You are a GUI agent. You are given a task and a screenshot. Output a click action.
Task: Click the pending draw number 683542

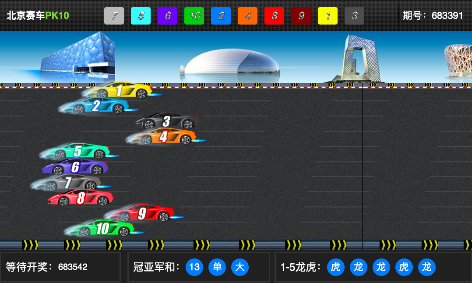73,267
